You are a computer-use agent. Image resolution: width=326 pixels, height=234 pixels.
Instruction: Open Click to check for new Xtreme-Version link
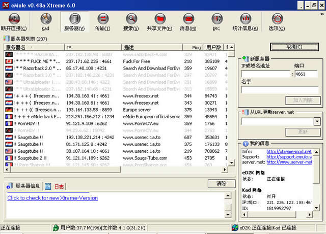[x=52, y=198]
